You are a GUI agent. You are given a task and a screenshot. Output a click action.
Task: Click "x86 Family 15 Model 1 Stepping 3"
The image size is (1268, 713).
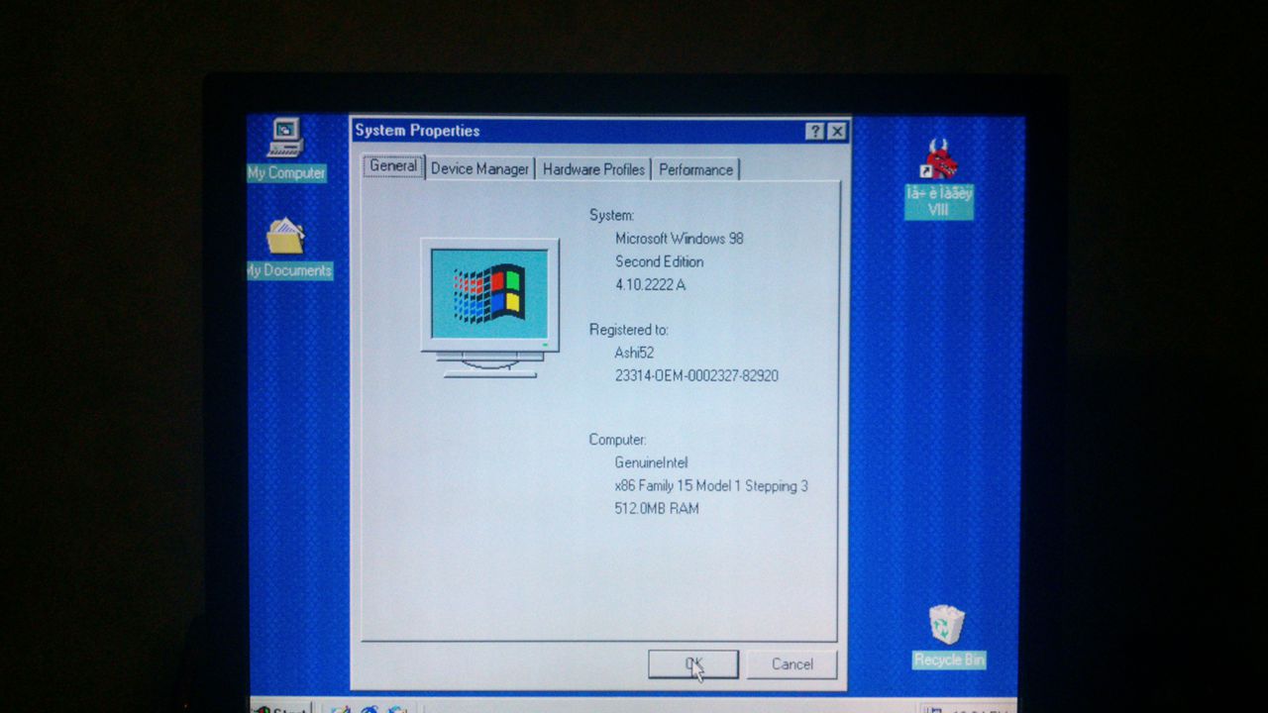711,486
